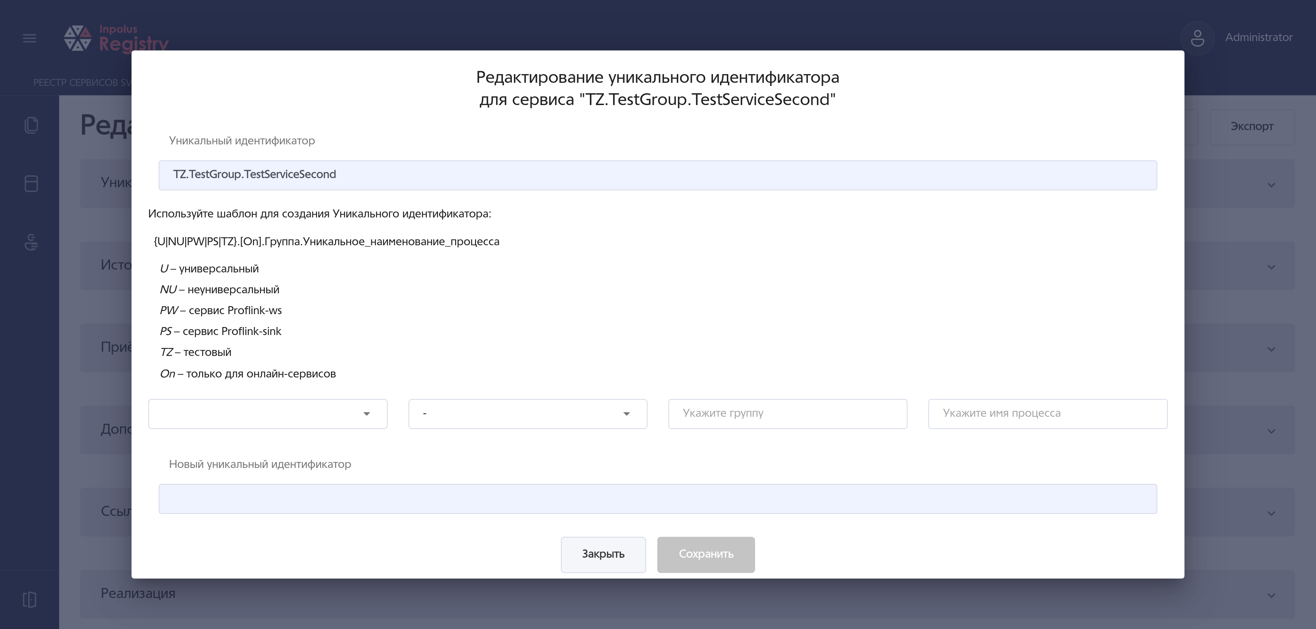Image resolution: width=1316 pixels, height=629 pixels.
Task: Click 'On – только для онлайн-сервисов' line
Action: [248, 374]
